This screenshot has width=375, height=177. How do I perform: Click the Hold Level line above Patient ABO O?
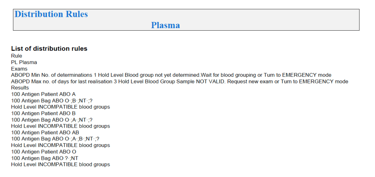click(x=61, y=145)
